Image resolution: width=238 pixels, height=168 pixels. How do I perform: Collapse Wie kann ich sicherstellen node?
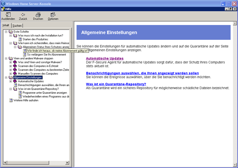pyautogui.click(x=11, y=43)
